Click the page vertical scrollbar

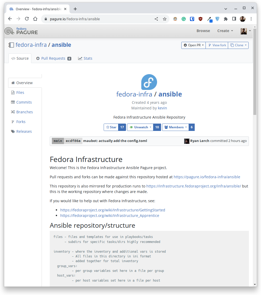coord(255,72)
